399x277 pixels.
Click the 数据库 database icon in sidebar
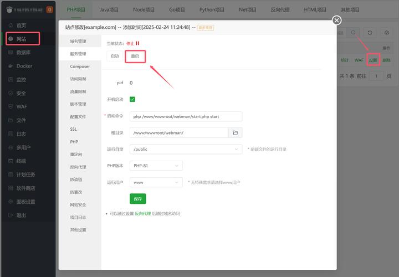pos(11,53)
